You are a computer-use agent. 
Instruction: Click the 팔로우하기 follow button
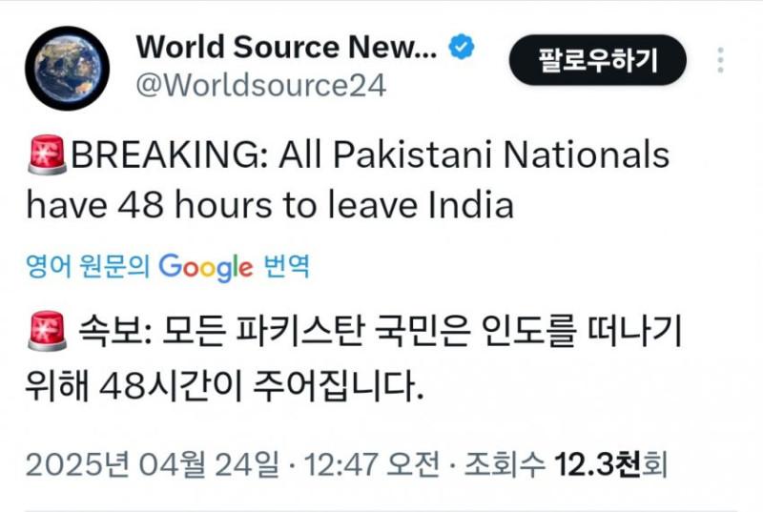(598, 61)
